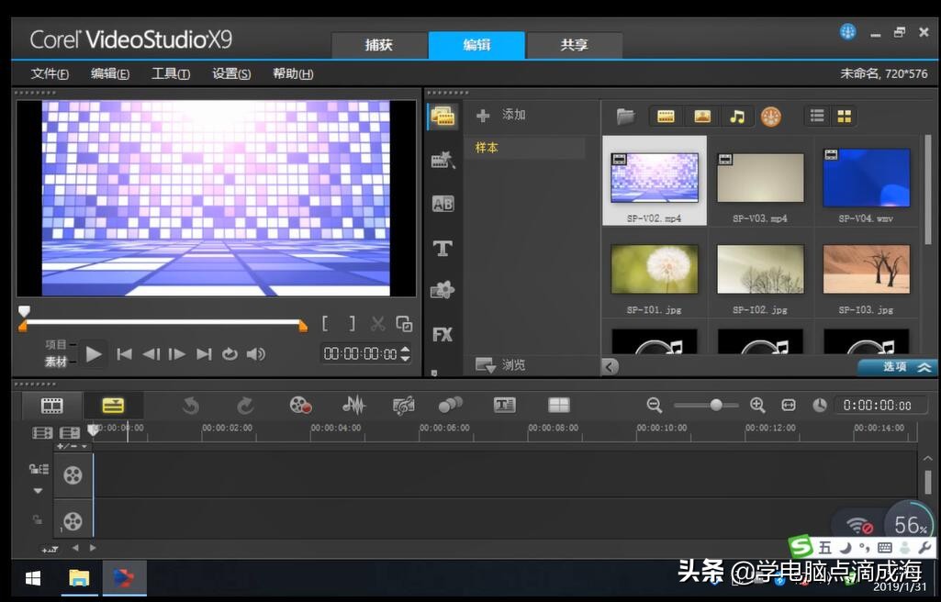This screenshot has height=602, width=941.
Task: Open the Transition (AB) library
Action: tap(442, 205)
